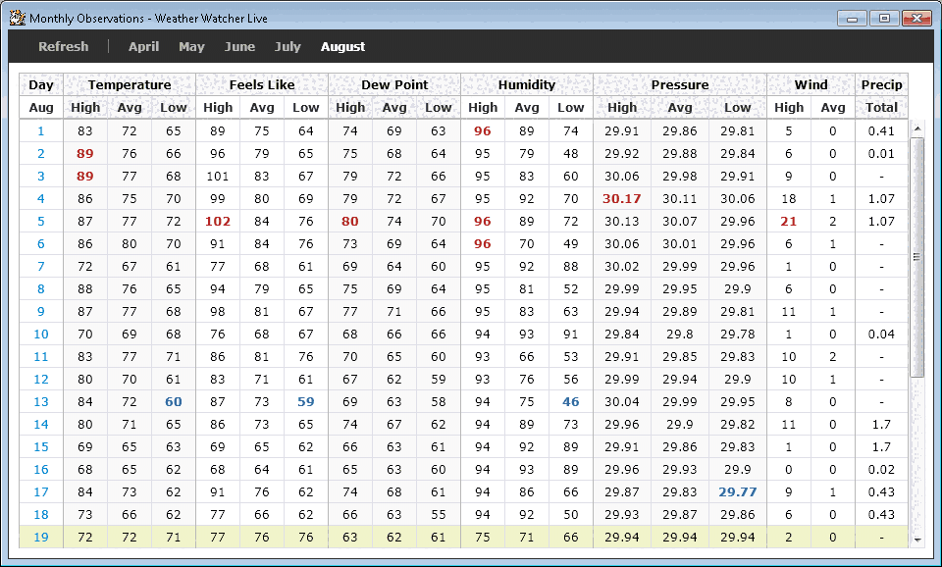Click the Precip column header
Viewport: 942px width, 567px height.
click(x=881, y=84)
